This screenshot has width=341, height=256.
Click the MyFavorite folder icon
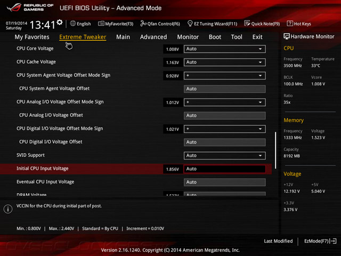[x=101, y=23]
